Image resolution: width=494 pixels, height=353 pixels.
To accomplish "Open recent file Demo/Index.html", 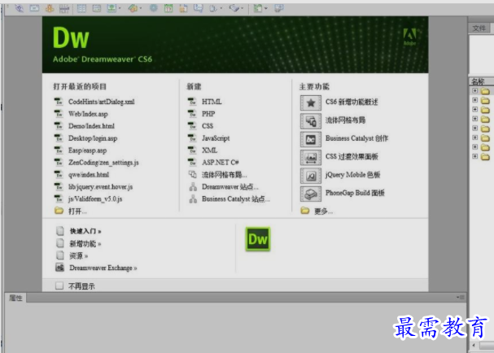I will click(91, 126).
